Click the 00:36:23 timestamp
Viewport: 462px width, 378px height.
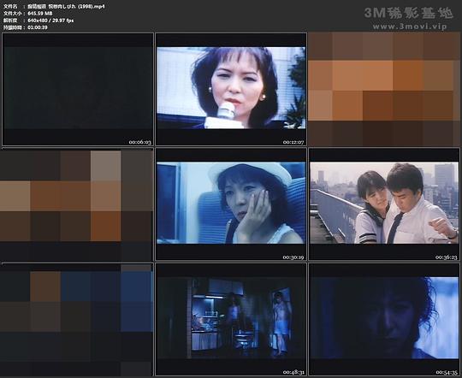446,257
